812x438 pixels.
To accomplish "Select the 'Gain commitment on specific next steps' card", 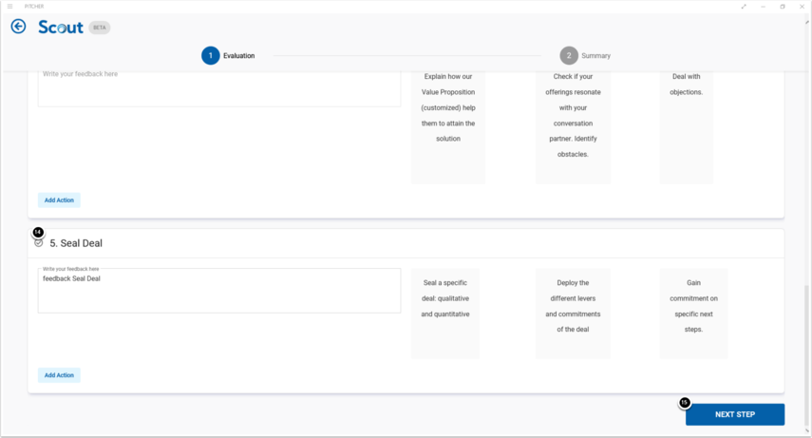I will (693, 314).
